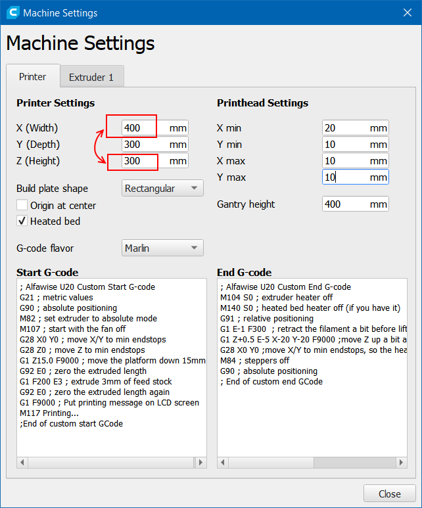Image resolution: width=422 pixels, height=508 pixels.
Task: Click the Y (Depth) input field
Action: (155, 145)
